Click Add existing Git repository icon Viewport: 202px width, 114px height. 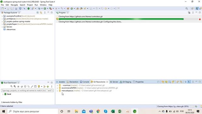tap(163, 82)
